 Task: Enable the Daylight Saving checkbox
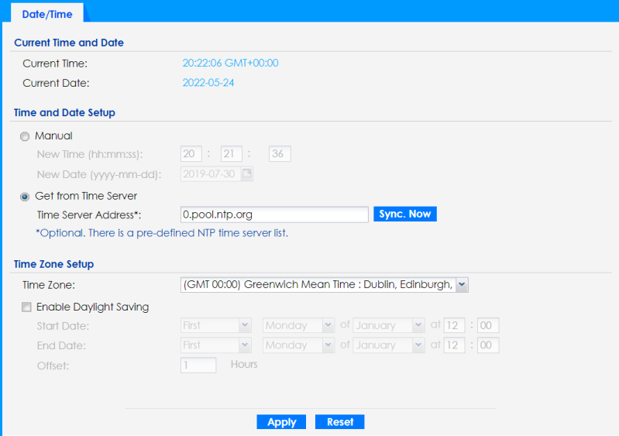point(26,307)
